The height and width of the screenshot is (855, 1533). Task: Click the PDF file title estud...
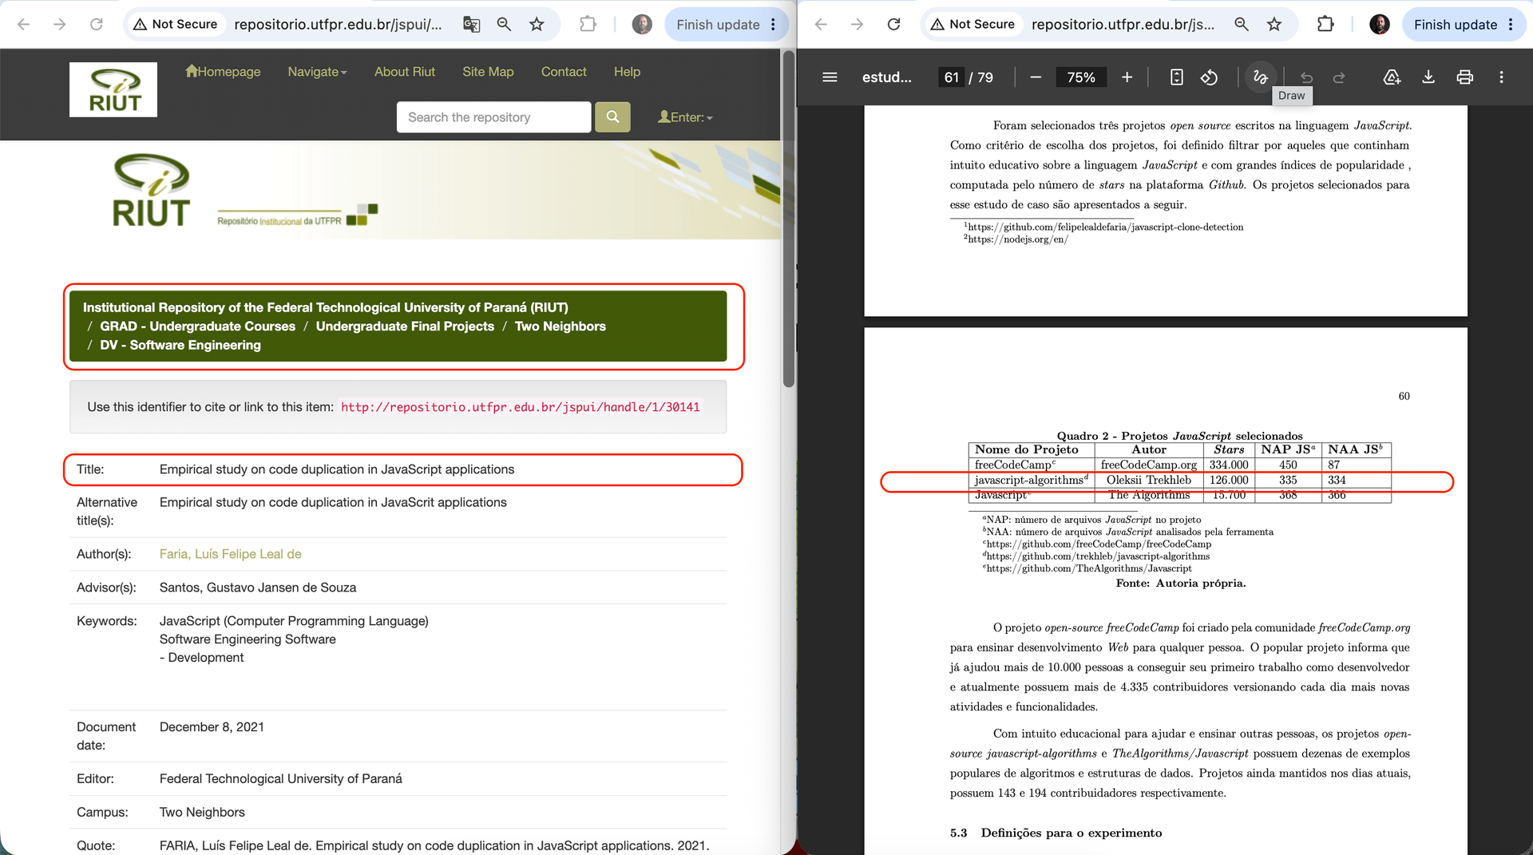click(886, 77)
